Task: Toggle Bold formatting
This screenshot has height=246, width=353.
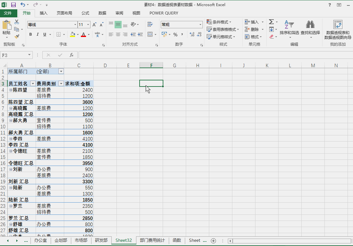Action: (x=30, y=34)
